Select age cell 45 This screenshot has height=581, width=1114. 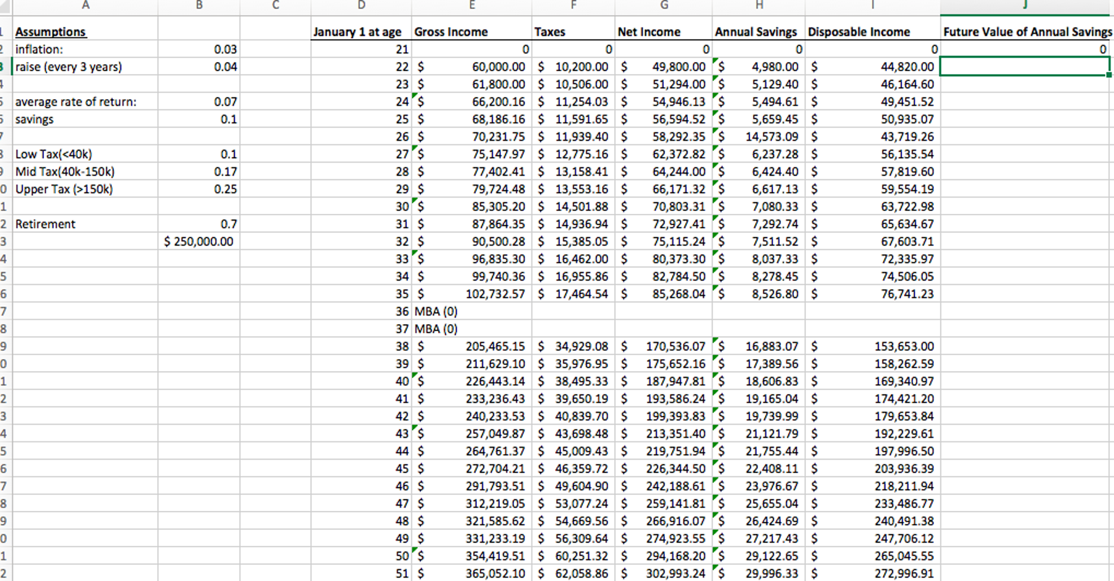(x=361, y=468)
